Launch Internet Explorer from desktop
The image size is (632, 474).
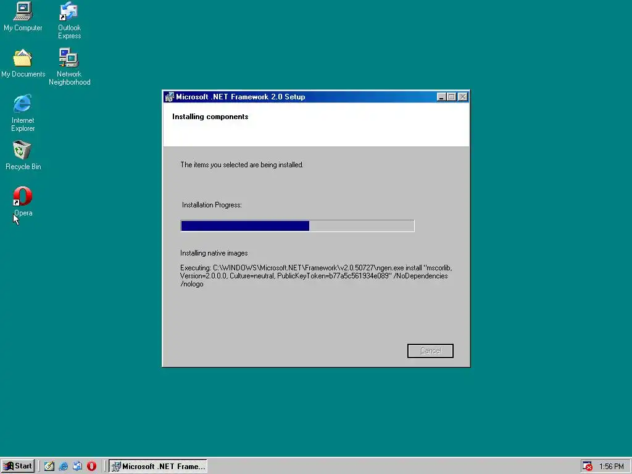[x=23, y=113]
